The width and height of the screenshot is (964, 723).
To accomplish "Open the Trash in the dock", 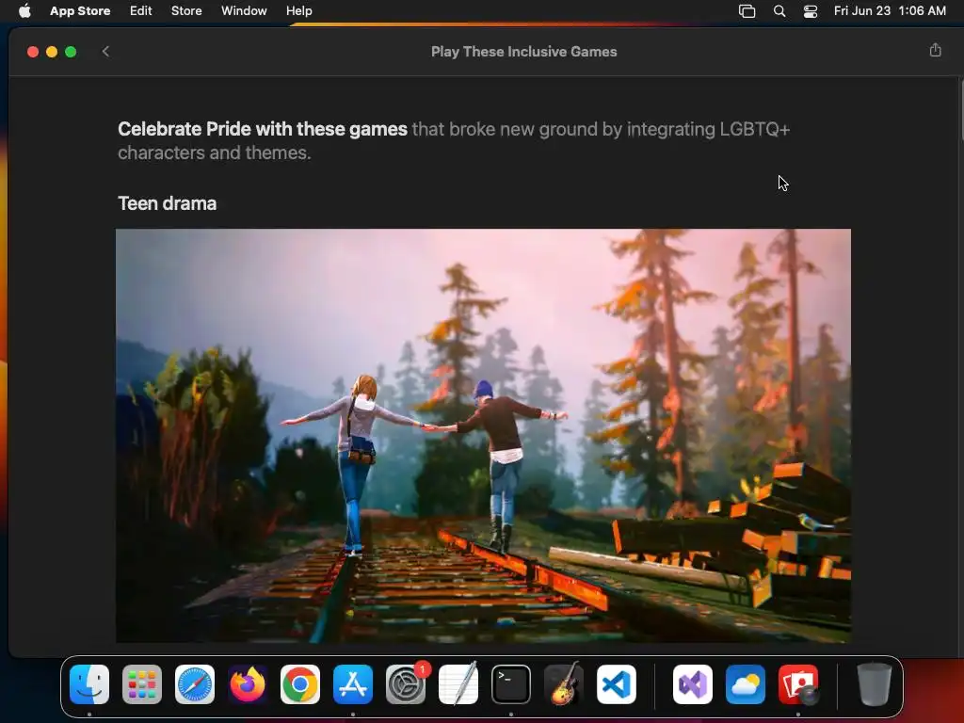I will pyautogui.click(x=875, y=684).
